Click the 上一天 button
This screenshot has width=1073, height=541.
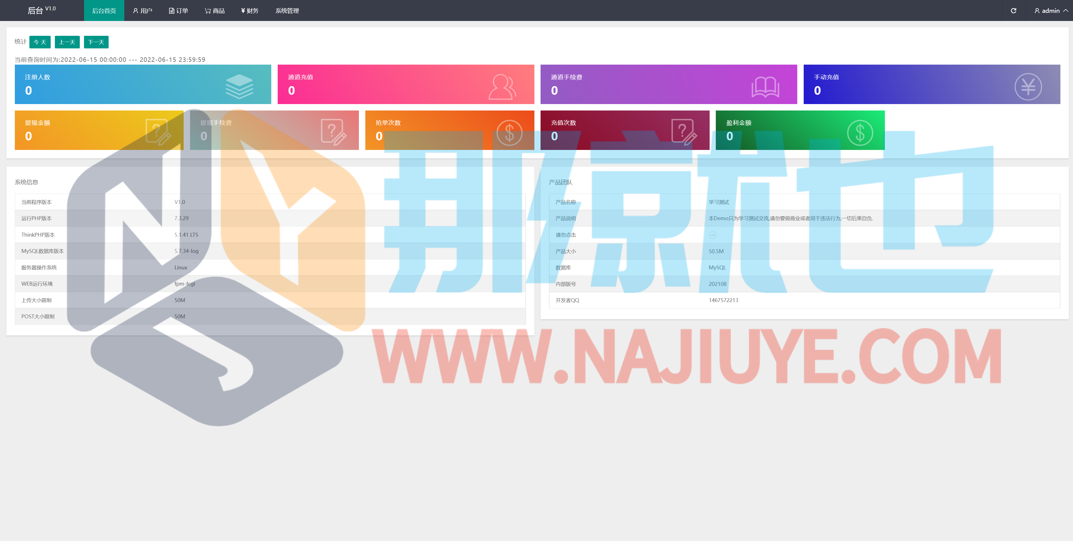pyautogui.click(x=67, y=42)
